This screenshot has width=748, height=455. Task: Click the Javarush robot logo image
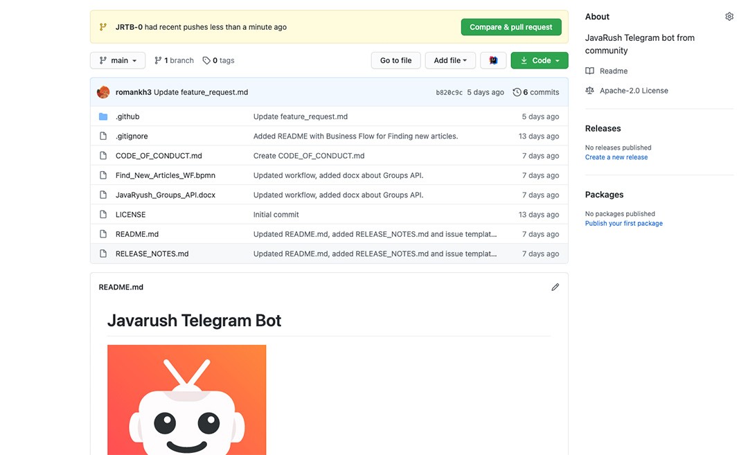pyautogui.click(x=186, y=400)
